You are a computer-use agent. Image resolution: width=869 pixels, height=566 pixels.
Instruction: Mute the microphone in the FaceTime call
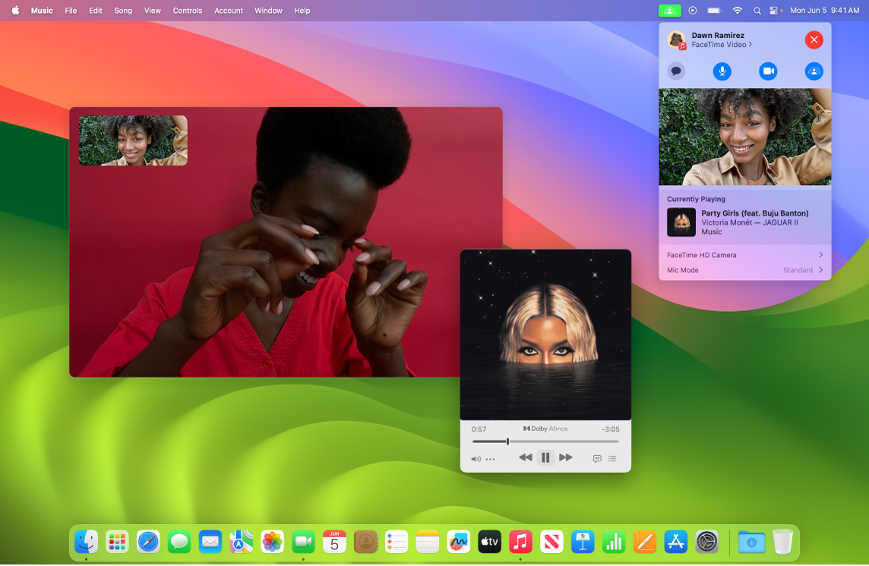tap(722, 71)
